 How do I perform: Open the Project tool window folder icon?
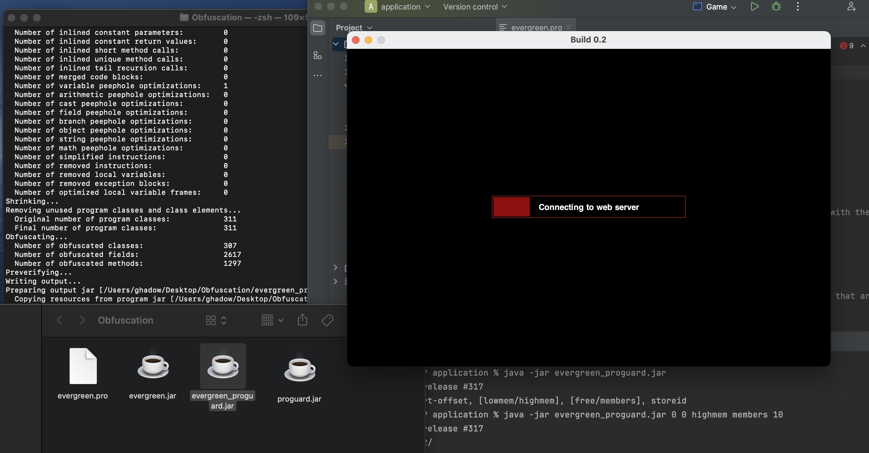pyautogui.click(x=317, y=28)
